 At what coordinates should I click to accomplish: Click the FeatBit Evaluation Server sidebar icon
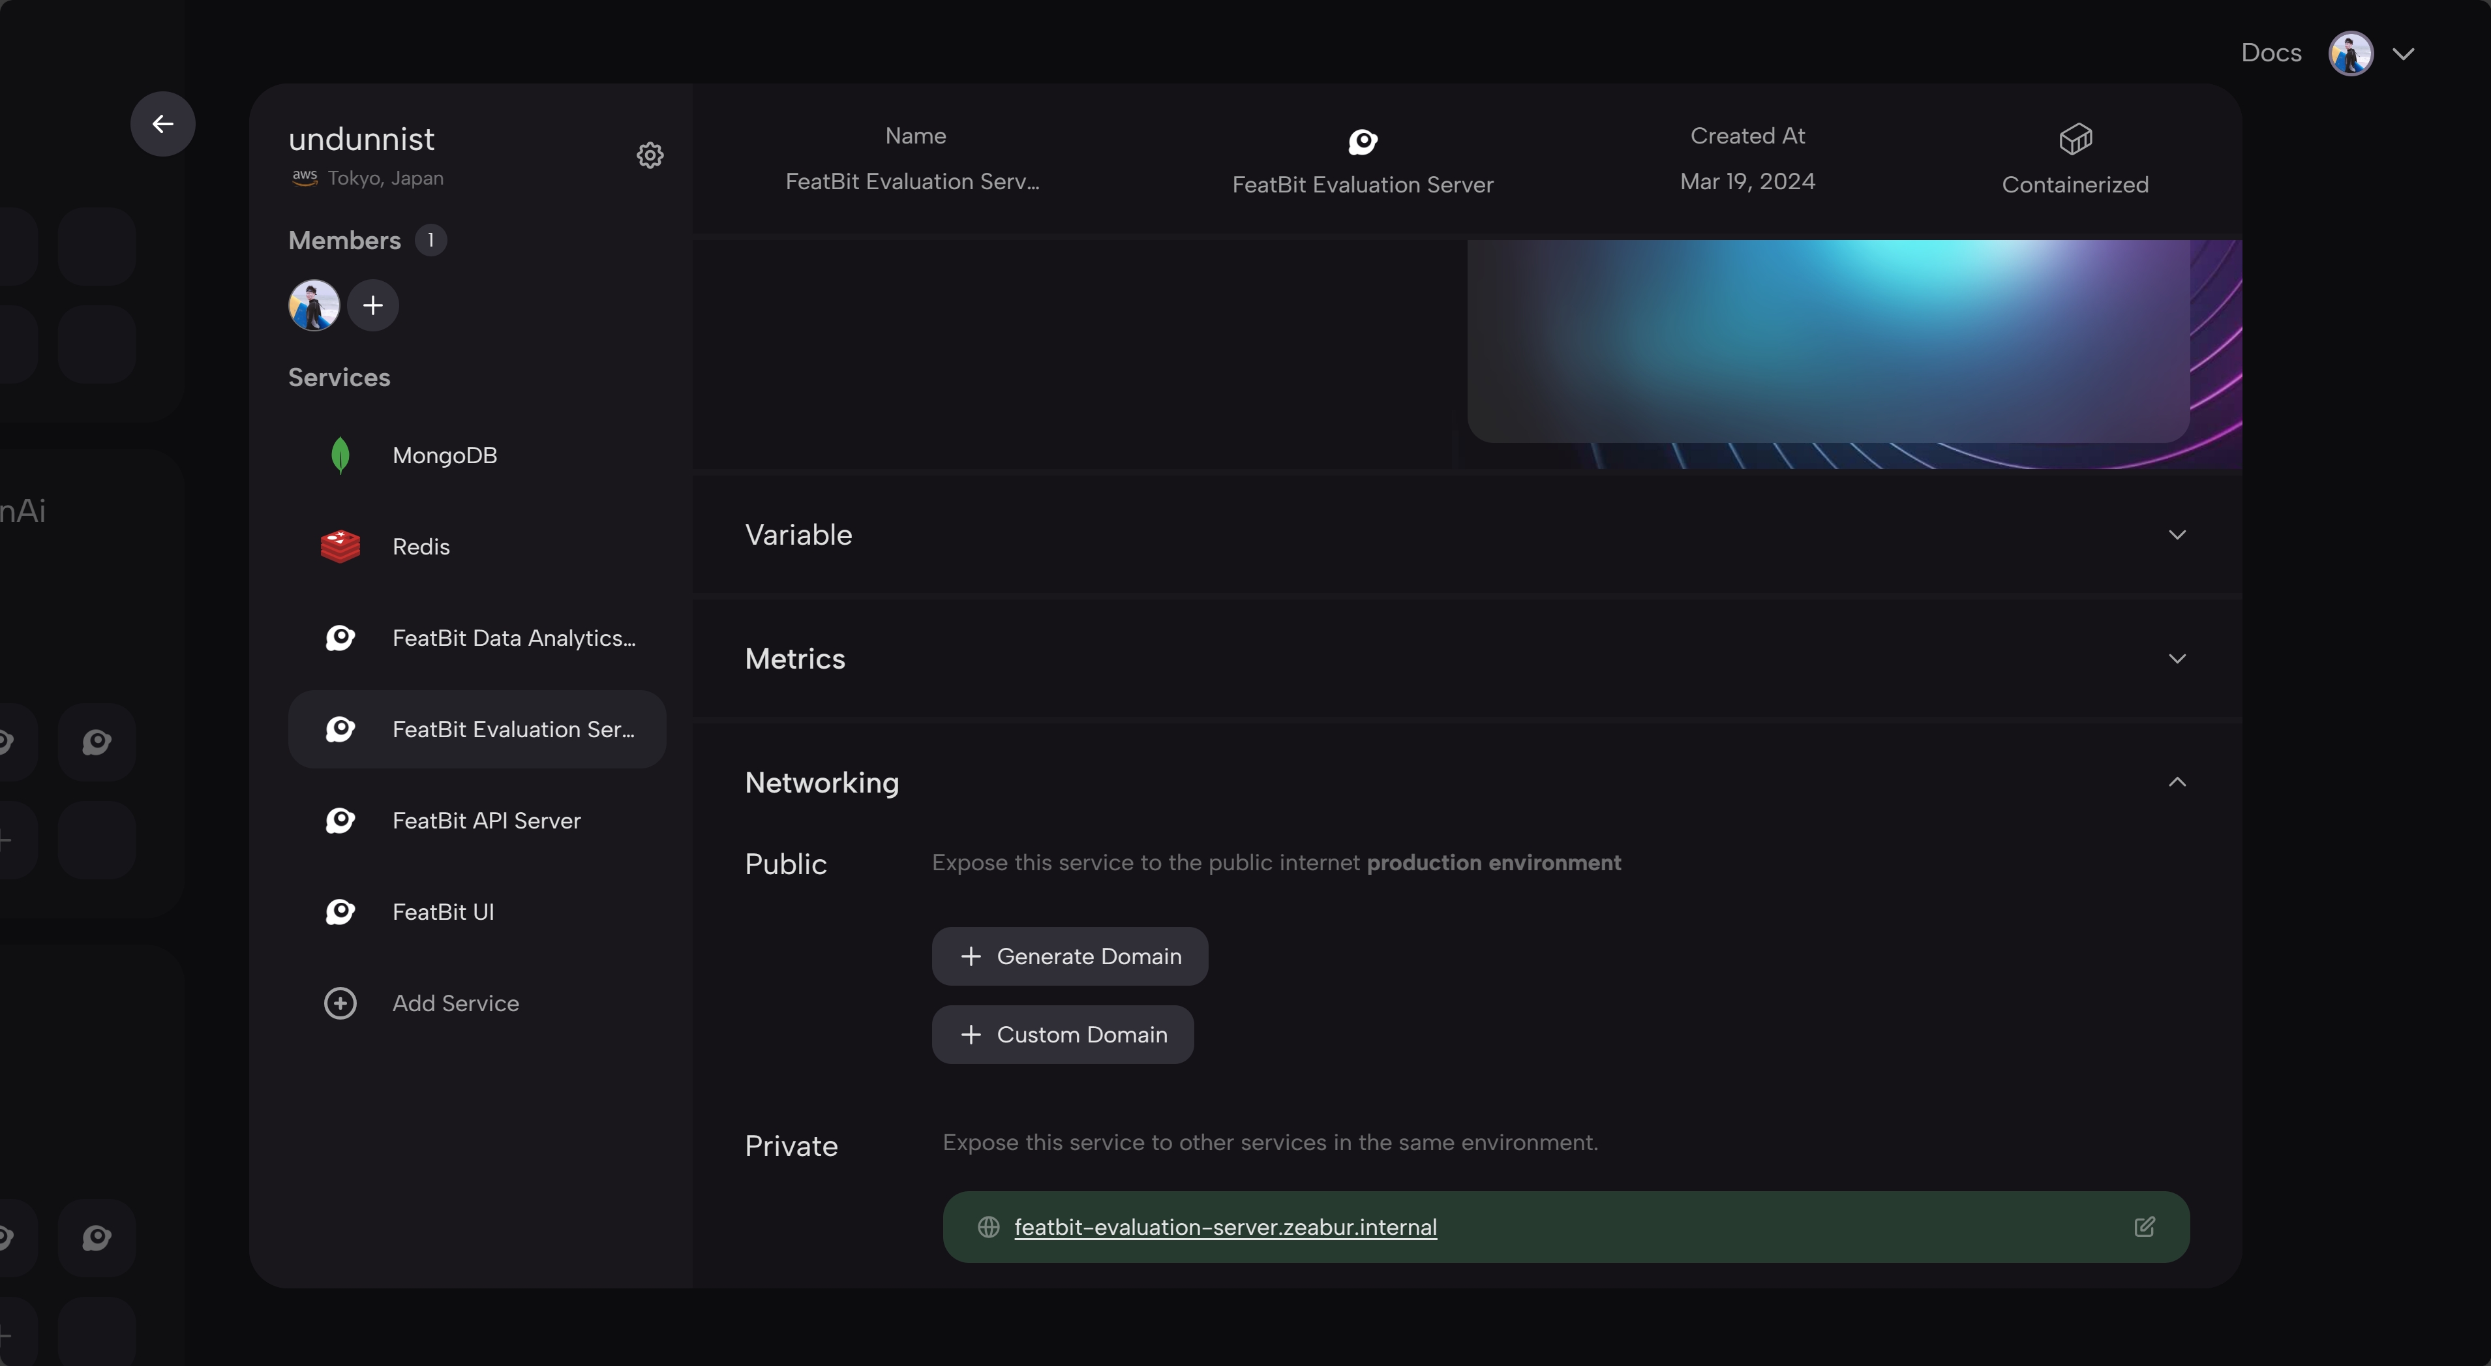tap(339, 729)
